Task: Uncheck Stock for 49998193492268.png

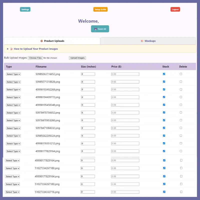Action: coord(164,89)
